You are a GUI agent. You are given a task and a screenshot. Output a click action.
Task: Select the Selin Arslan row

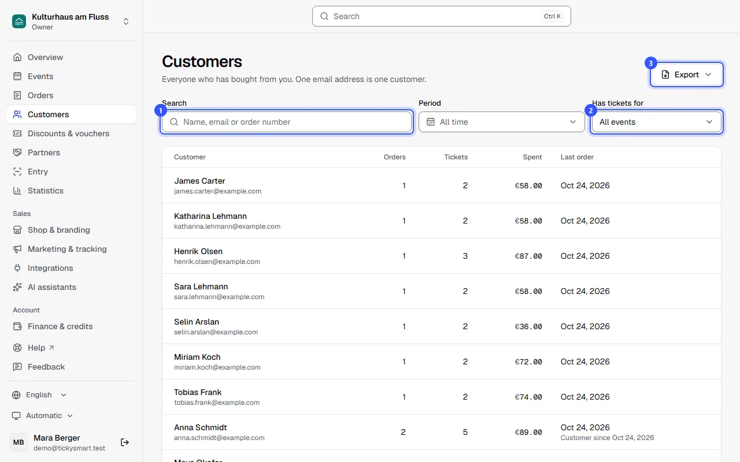(x=442, y=326)
